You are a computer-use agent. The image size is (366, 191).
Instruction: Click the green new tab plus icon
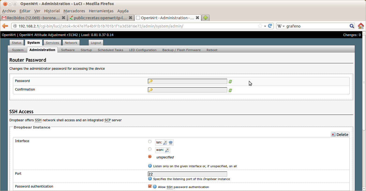[205, 18]
